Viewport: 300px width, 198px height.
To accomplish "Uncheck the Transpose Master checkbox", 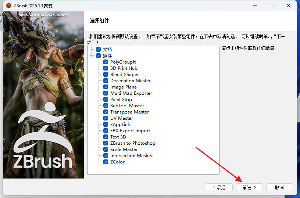I will click(106, 112).
